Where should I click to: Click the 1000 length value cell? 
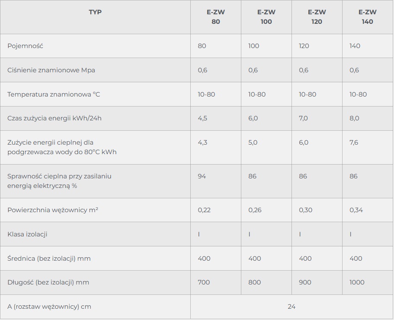[367, 282]
